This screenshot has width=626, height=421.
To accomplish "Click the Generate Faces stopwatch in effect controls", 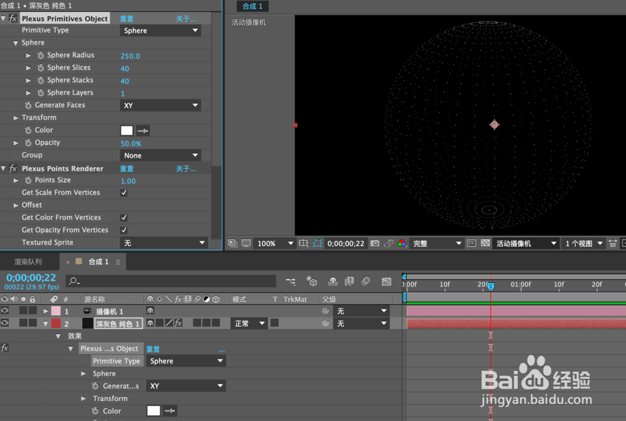I will pos(28,105).
